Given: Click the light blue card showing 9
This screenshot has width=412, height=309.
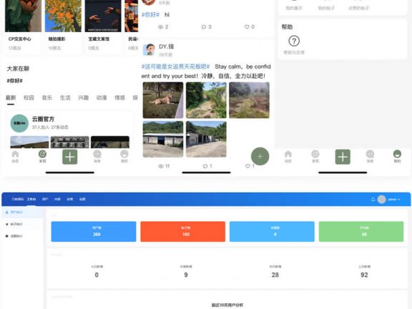Looking at the screenshot, I should [x=272, y=232].
